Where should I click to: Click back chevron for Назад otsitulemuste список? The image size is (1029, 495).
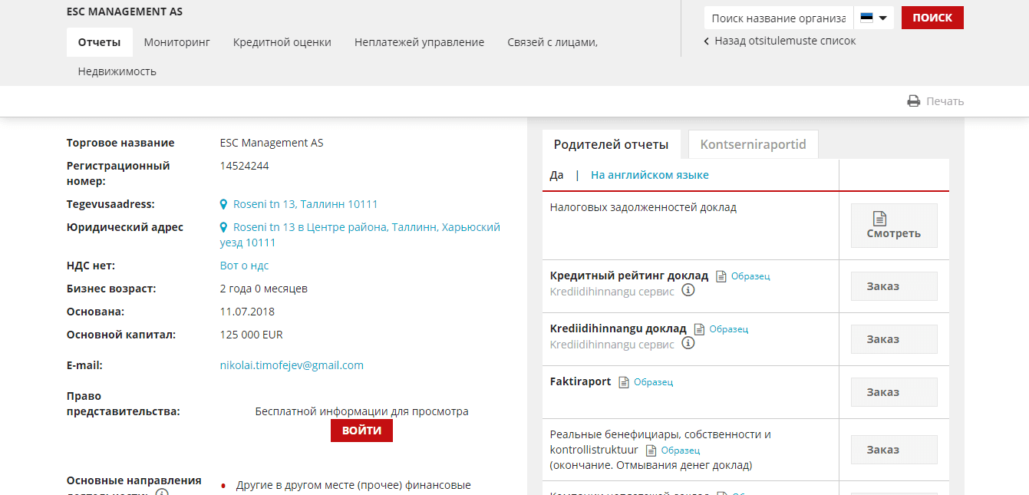[706, 41]
